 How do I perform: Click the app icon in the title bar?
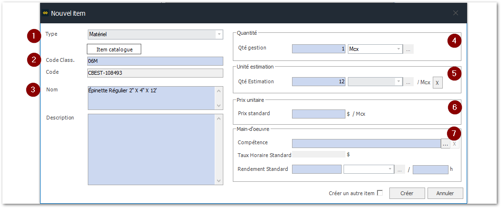click(x=45, y=13)
